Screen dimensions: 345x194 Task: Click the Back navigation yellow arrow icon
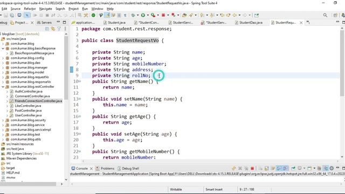click(234, 15)
